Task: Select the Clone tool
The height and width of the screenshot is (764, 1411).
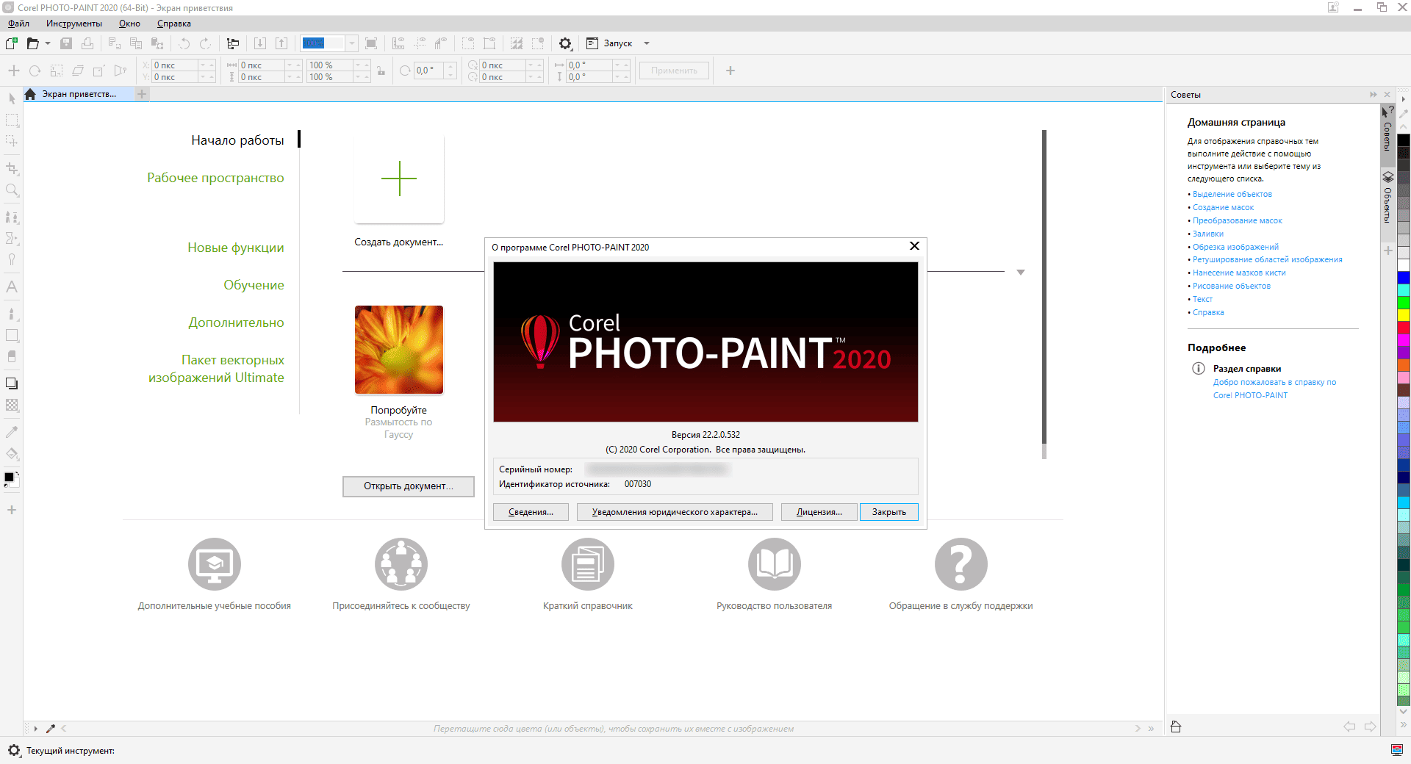Action: point(12,217)
